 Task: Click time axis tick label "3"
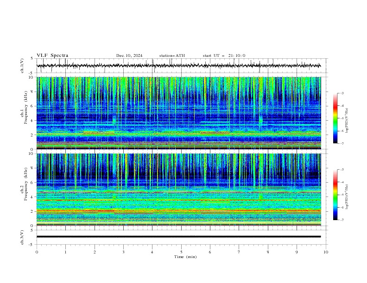[x=123, y=252]
